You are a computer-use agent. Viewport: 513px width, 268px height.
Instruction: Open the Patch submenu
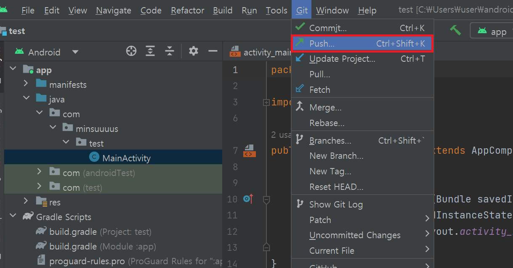coord(362,220)
